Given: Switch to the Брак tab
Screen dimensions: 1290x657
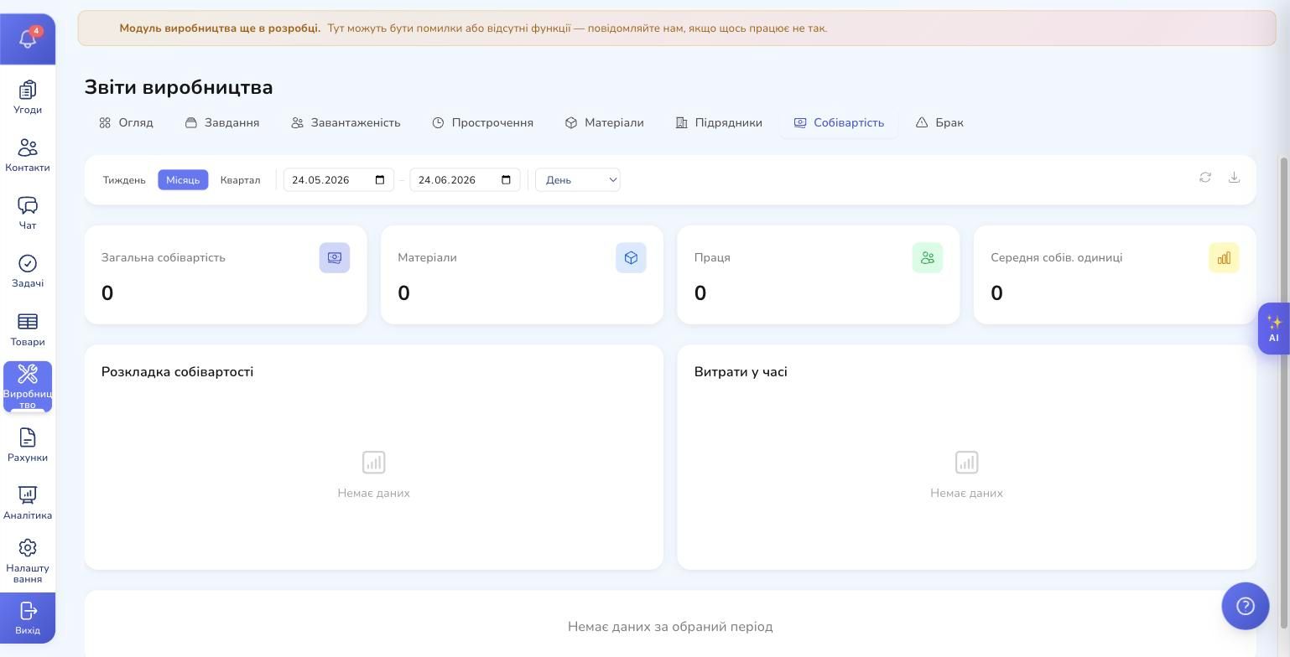Looking at the screenshot, I should coord(939,122).
